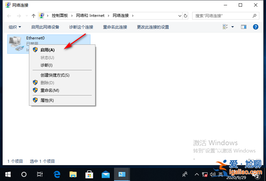Choose 创建快捷方式(S) in the context menu
The height and width of the screenshot is (181, 266).
(62, 75)
